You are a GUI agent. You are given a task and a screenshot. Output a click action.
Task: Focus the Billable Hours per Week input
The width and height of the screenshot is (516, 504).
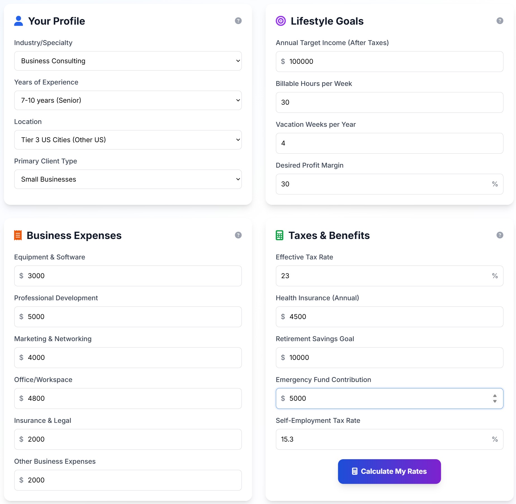pos(389,102)
